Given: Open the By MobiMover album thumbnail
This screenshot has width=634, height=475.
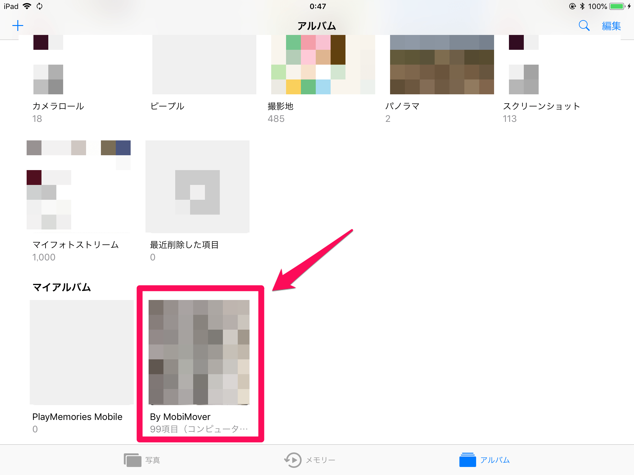Looking at the screenshot, I should 199,352.
